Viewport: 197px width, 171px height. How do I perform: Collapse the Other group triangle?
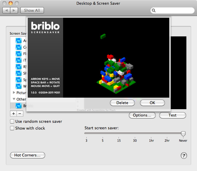pos(14,99)
